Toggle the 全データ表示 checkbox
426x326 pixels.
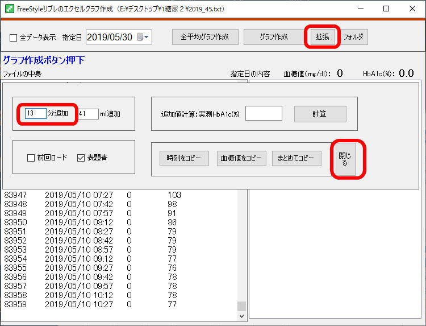tap(14, 38)
